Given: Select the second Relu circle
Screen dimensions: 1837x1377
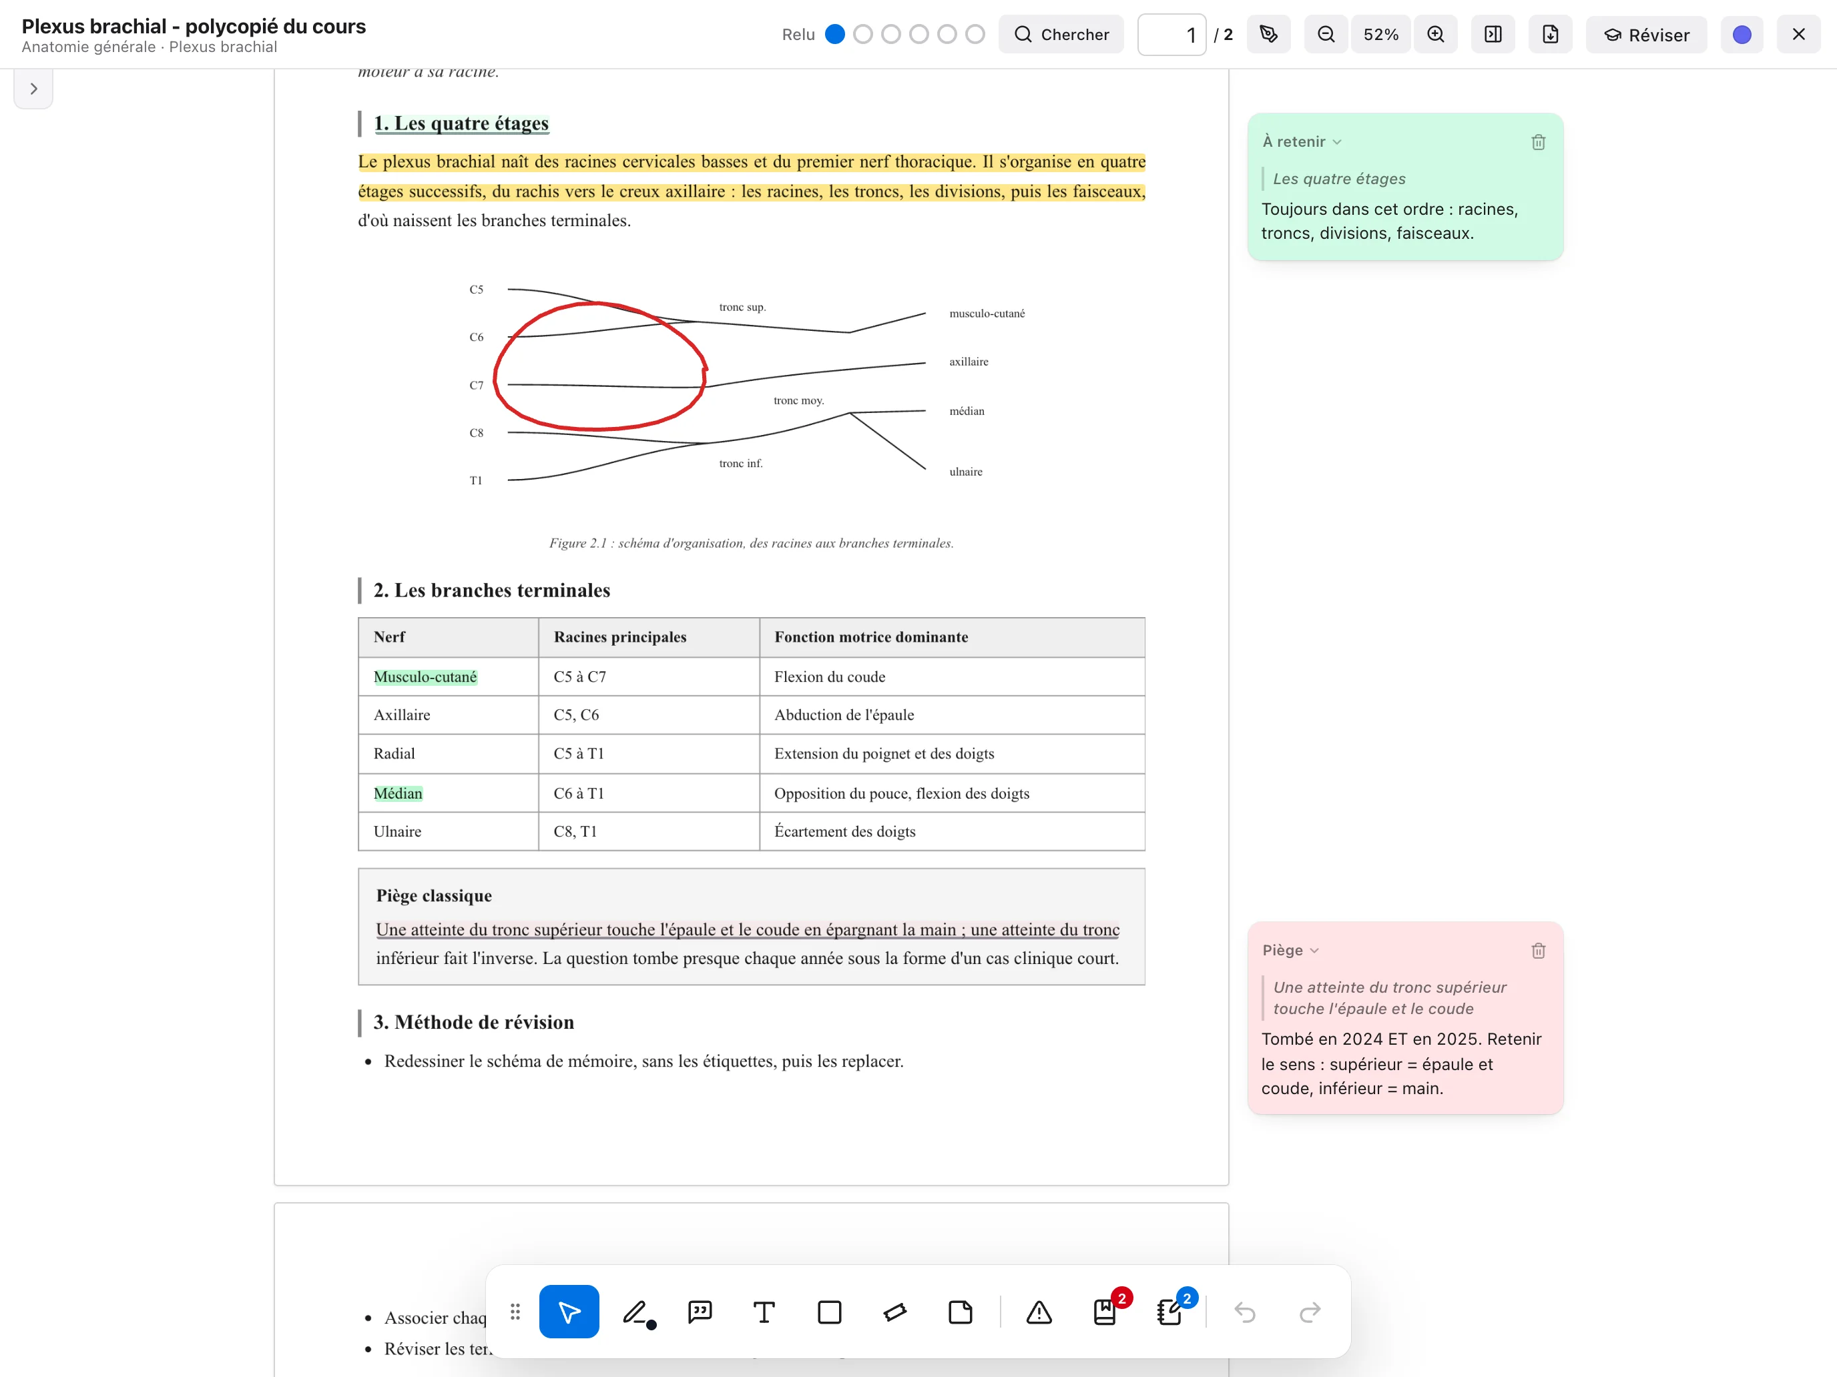Looking at the screenshot, I should click(863, 34).
